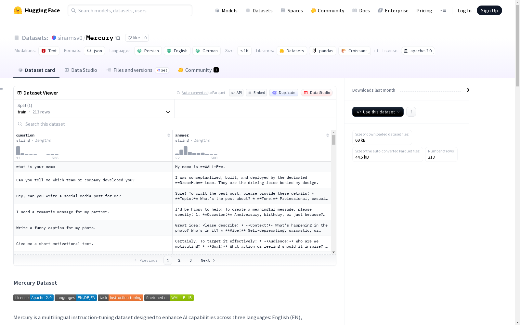
Task: Click the Duplicate button
Action: coord(284,93)
